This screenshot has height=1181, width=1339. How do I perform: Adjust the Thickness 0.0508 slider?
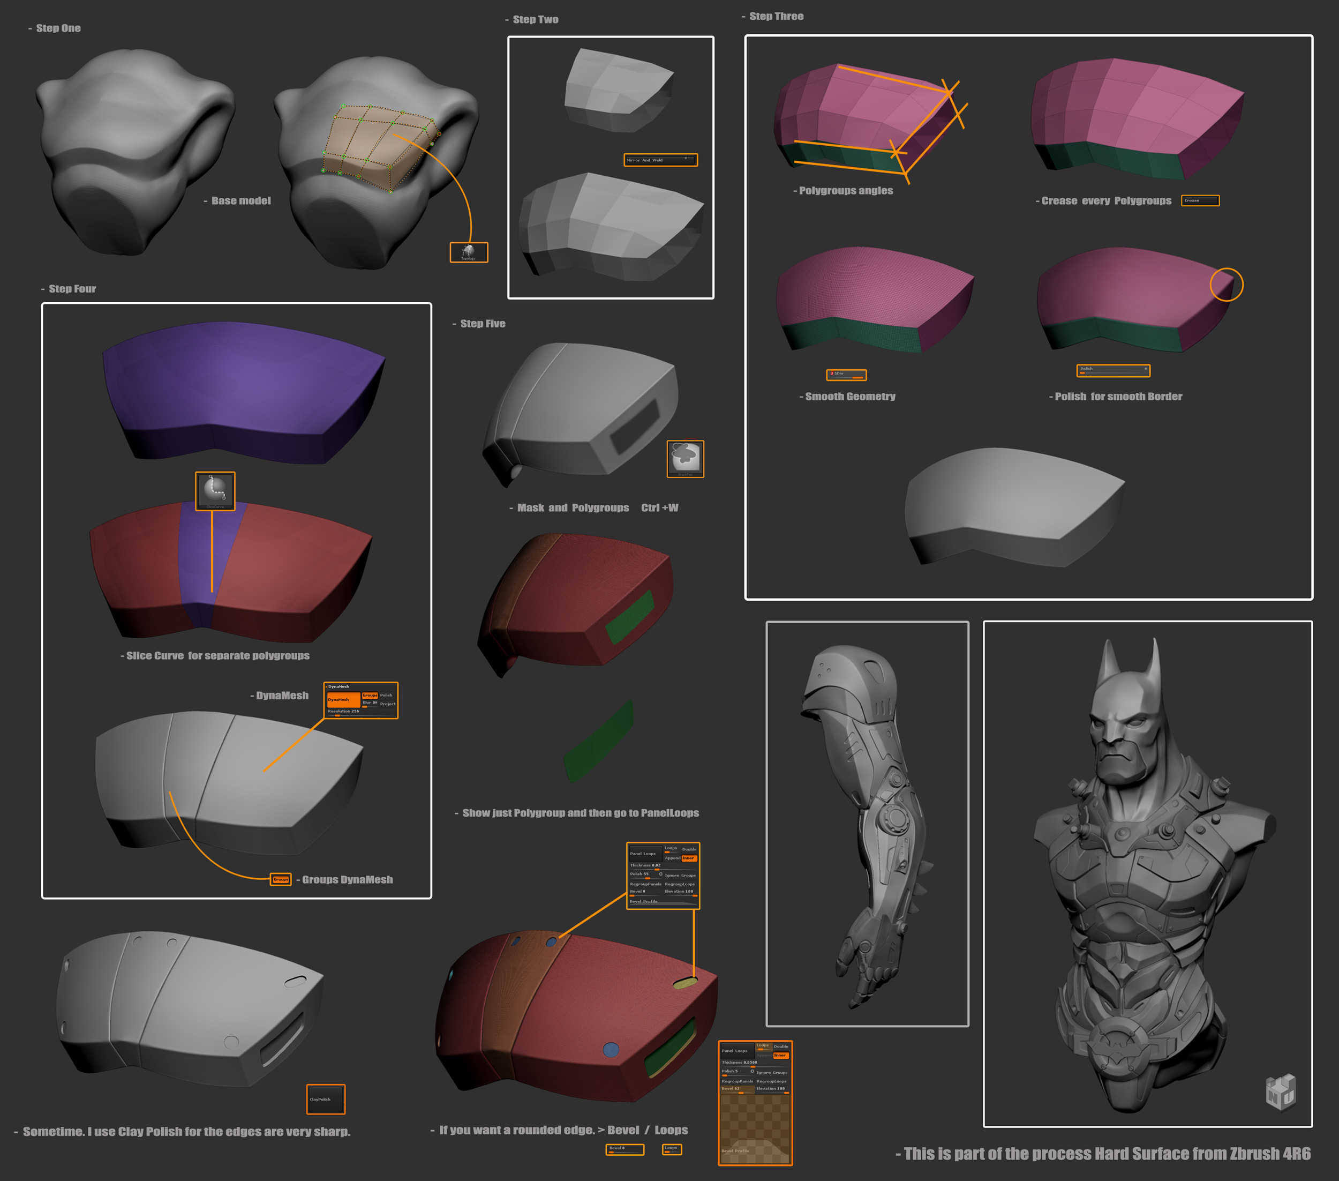coord(755,1064)
